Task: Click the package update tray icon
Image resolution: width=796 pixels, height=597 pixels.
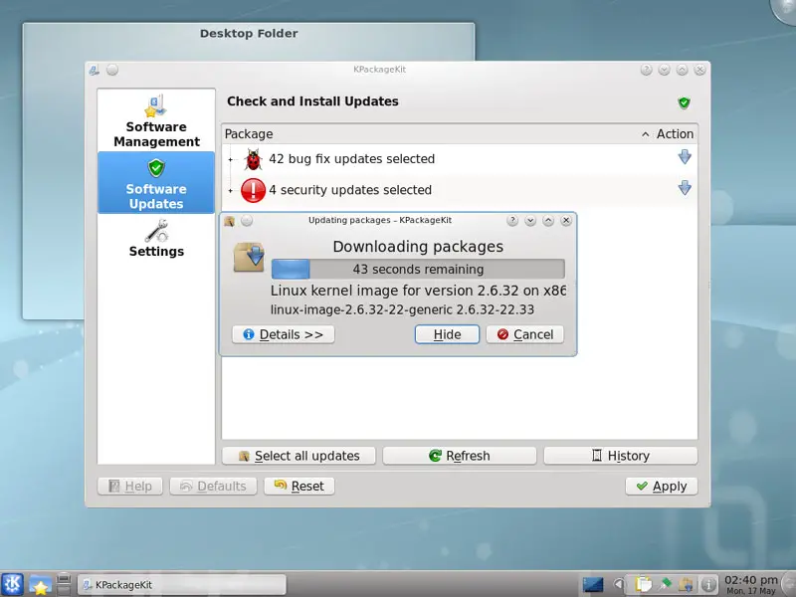Action: click(686, 585)
